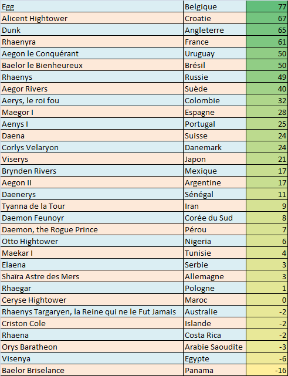This screenshot has height=376, width=288.
Task: Select the cell containing Egg
Action: 92,6
